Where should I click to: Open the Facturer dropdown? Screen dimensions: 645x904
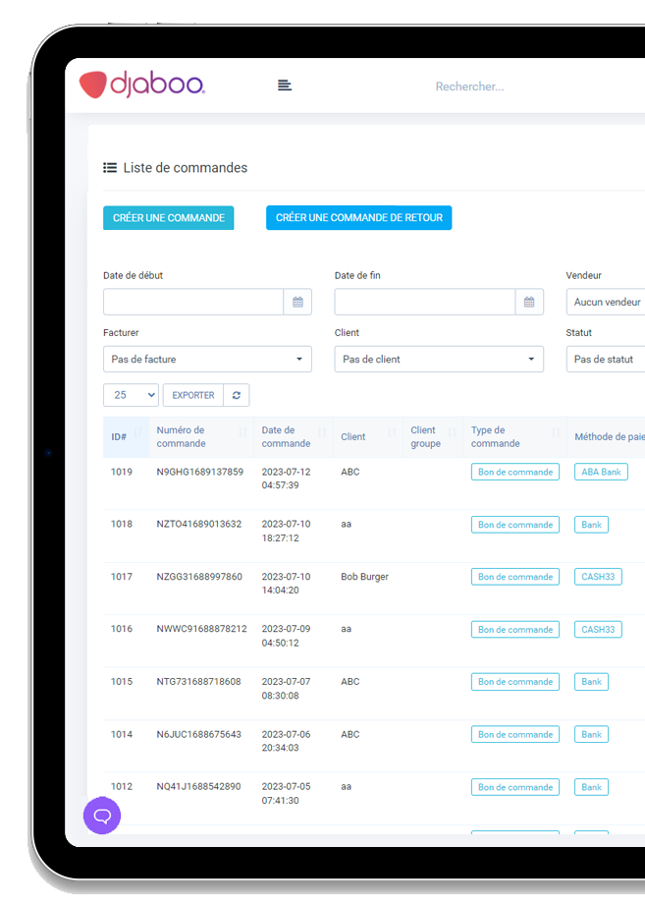click(x=207, y=360)
